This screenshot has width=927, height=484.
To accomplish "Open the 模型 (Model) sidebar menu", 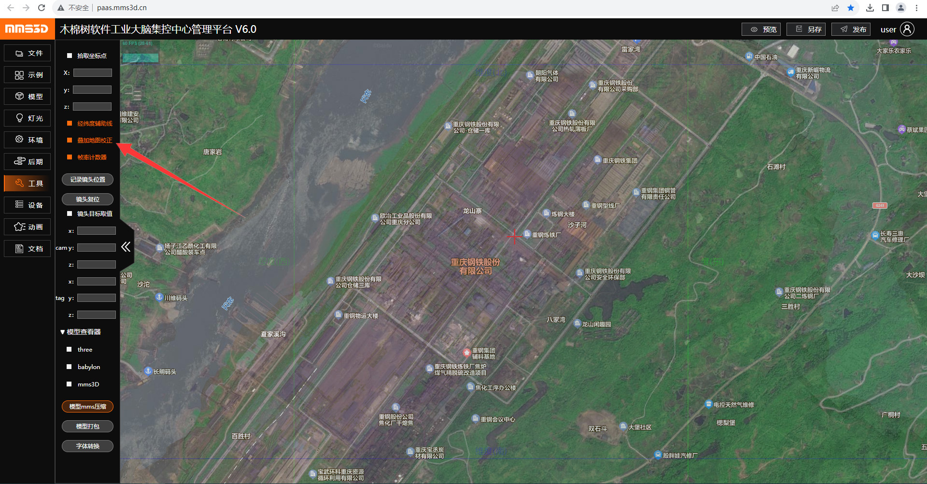I will coord(27,97).
